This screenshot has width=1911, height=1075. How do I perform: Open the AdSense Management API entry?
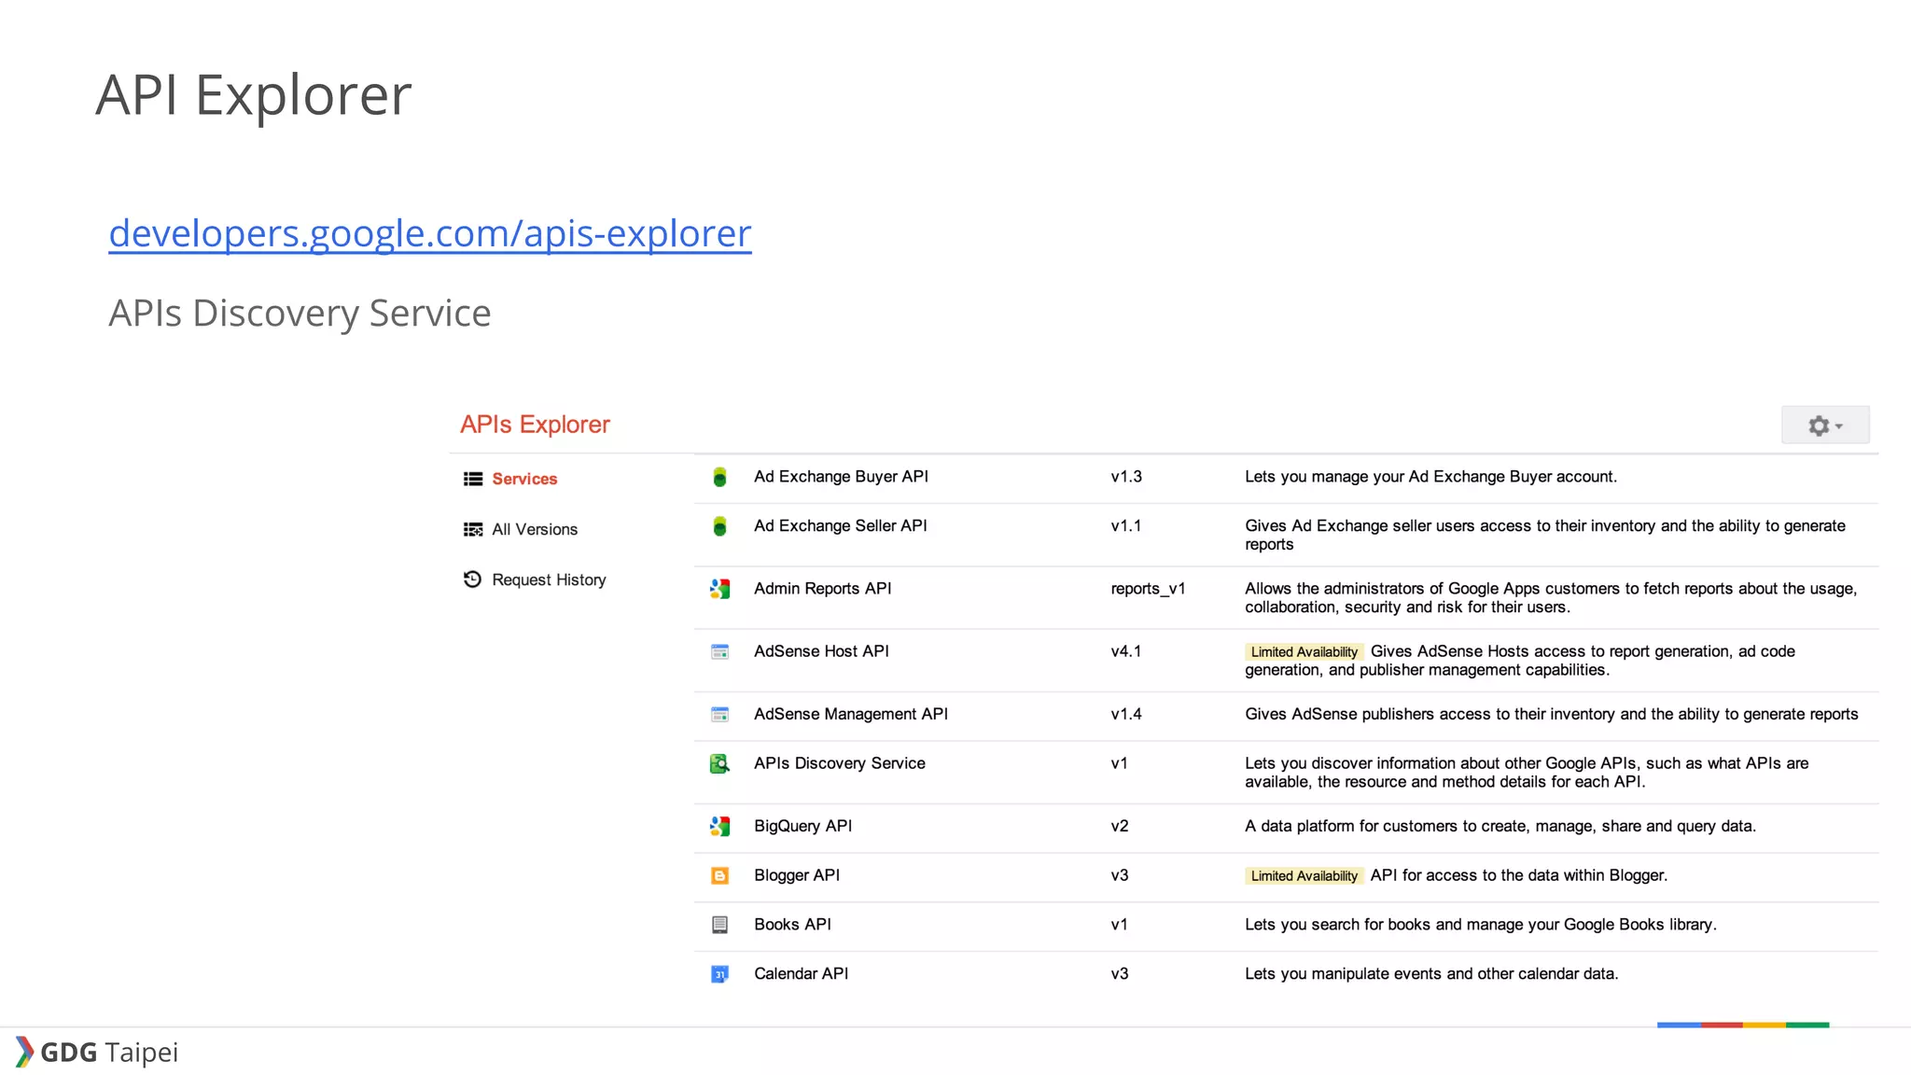850,714
